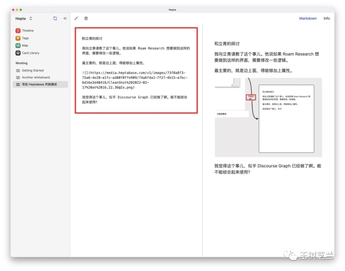Click the sync refresh icon
This screenshot has width=345, height=271.
pyautogui.click(x=55, y=18)
